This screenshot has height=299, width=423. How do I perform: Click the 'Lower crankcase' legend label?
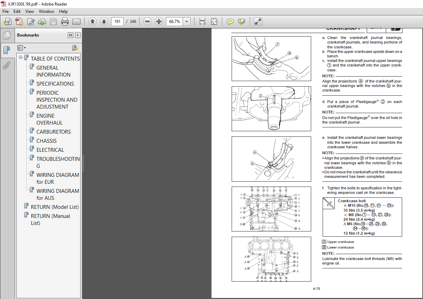[x=340, y=247]
